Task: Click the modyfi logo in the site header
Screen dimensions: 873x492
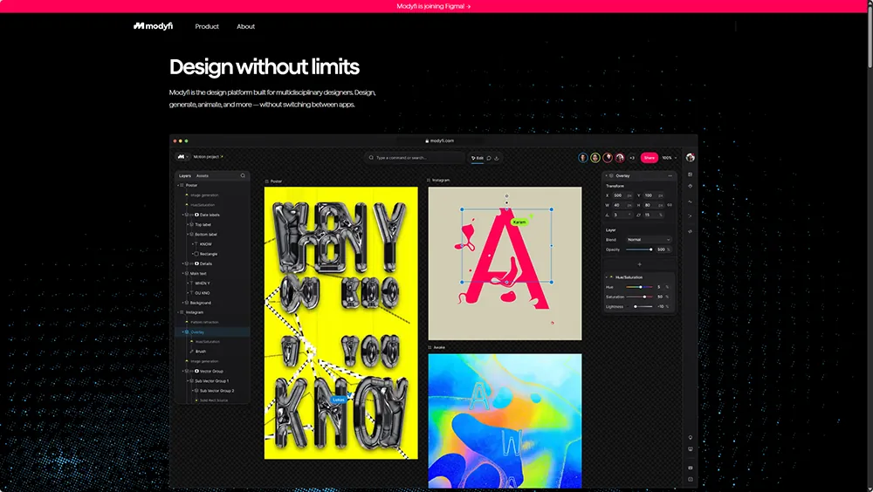Action: [x=153, y=26]
